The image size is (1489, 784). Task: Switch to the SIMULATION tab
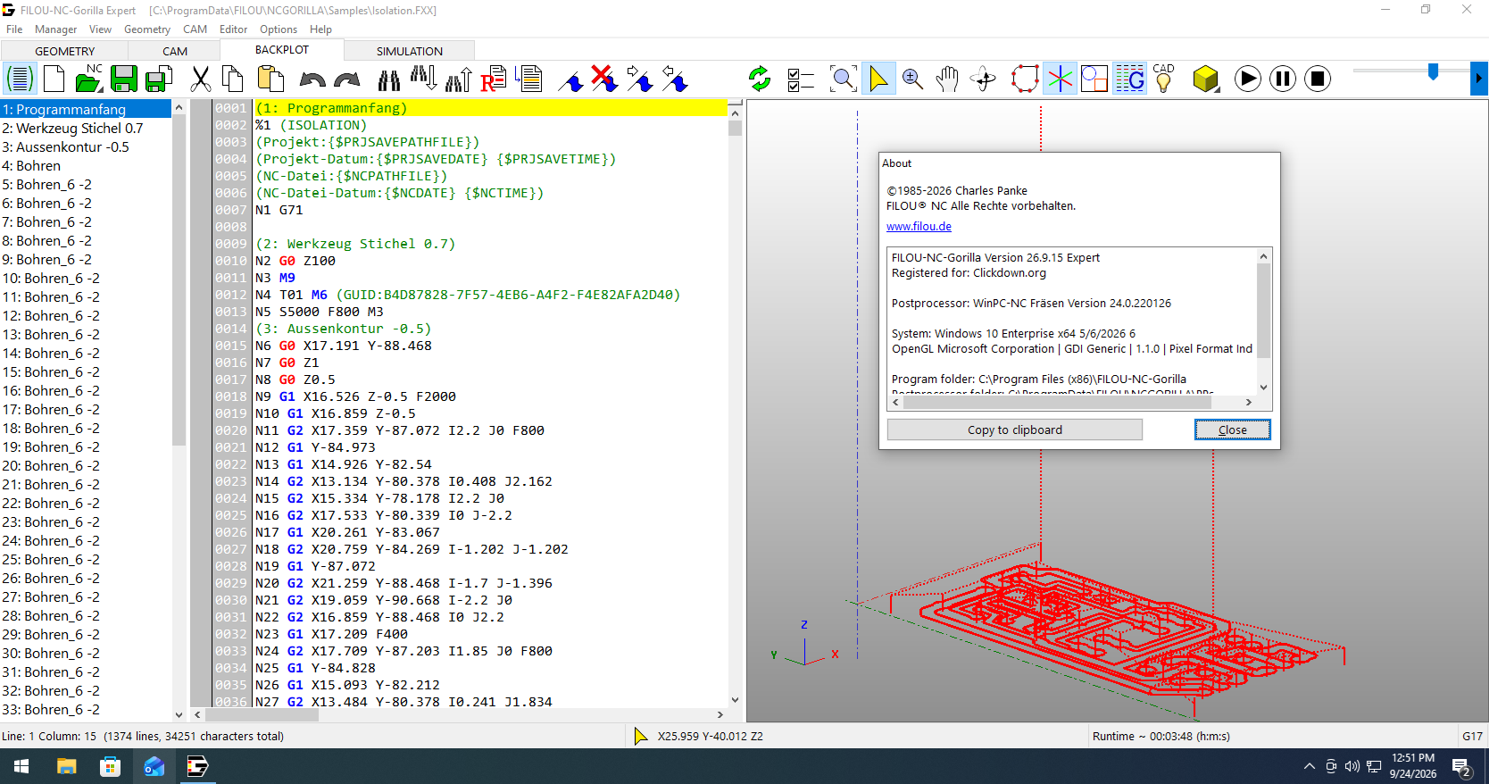point(410,51)
